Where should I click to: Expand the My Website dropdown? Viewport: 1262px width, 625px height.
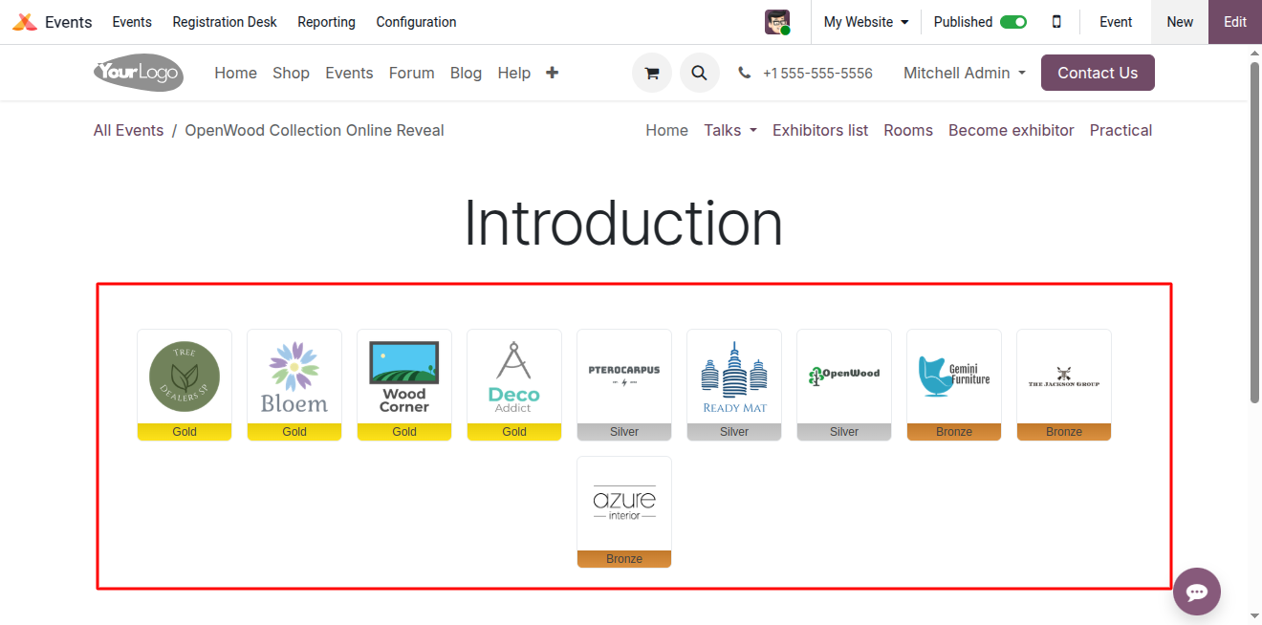[865, 22]
